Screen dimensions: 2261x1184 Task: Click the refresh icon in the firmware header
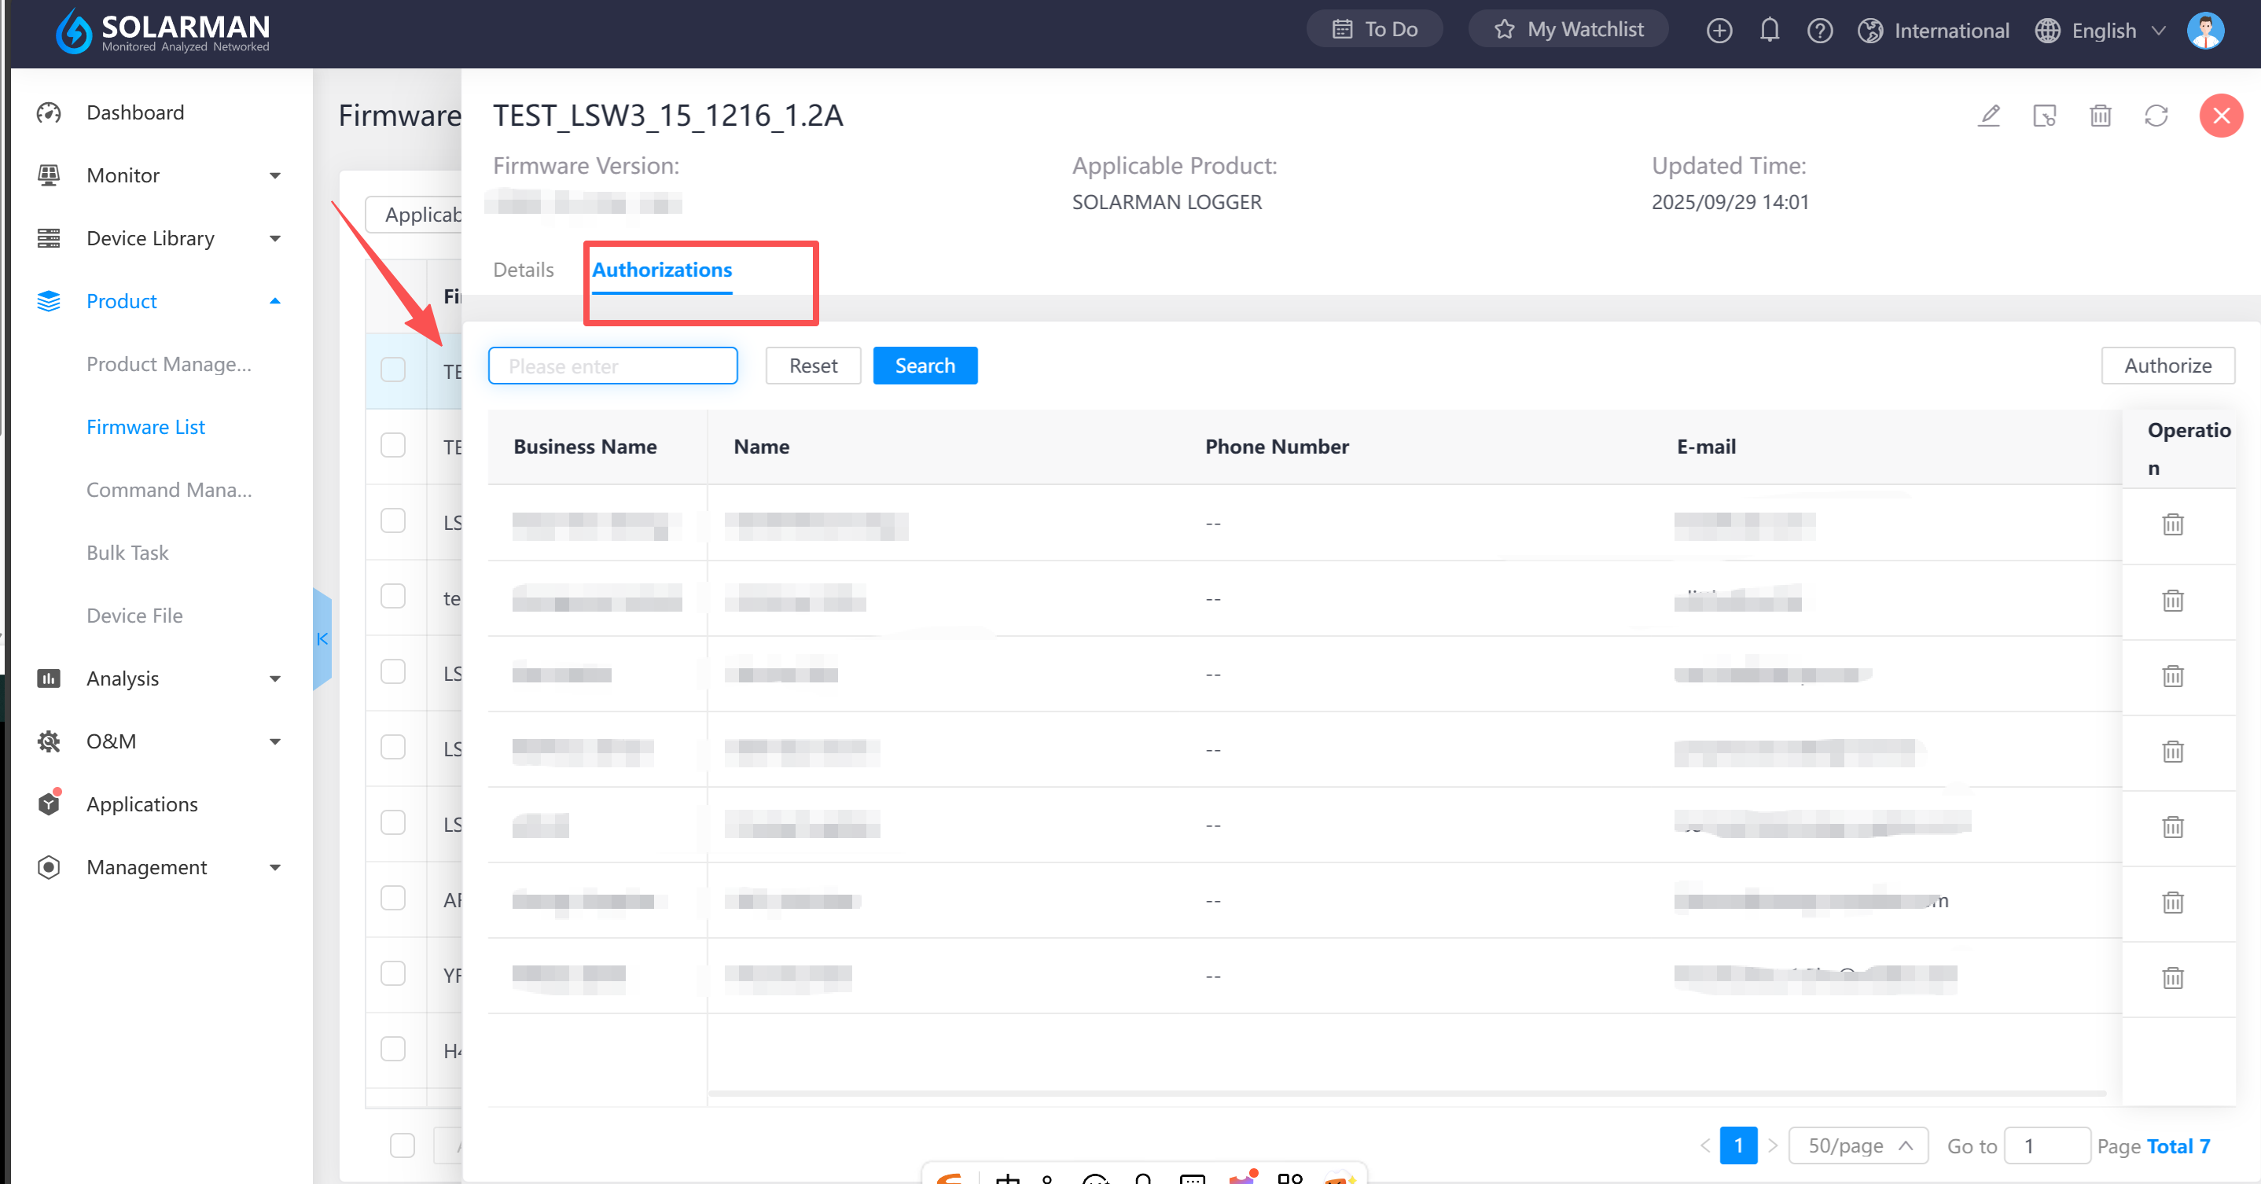pos(2156,116)
